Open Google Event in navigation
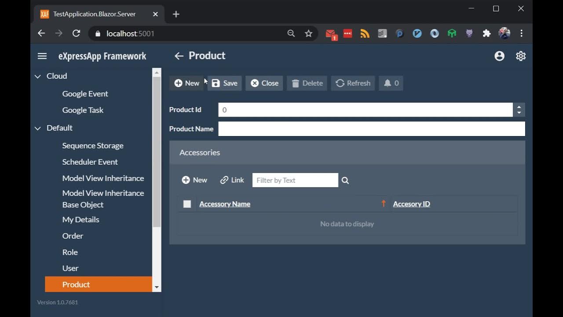Image resolution: width=563 pixels, height=317 pixels. (x=85, y=94)
